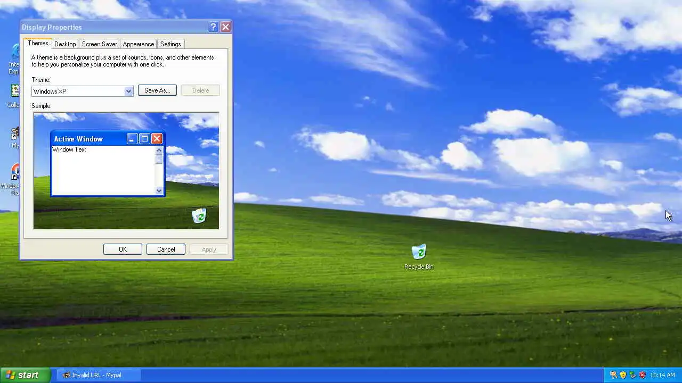Click the sample window scrollbar down arrow

(159, 190)
